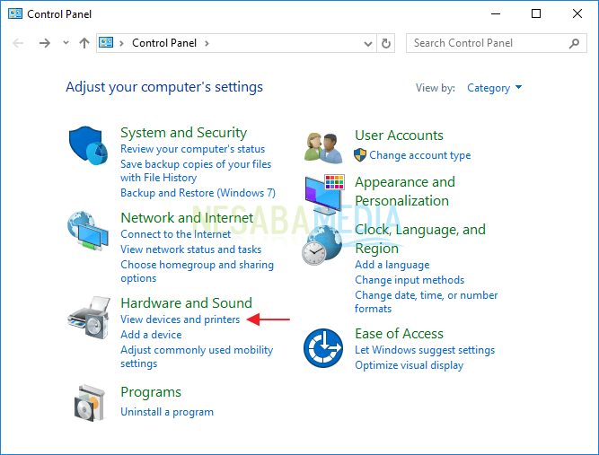The height and width of the screenshot is (455, 599).
Task: Minimize the Control Panel window
Action: click(x=496, y=13)
